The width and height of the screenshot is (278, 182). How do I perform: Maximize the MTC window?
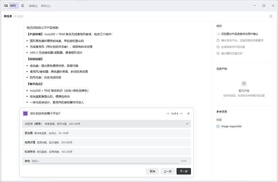(x=264, y=6)
